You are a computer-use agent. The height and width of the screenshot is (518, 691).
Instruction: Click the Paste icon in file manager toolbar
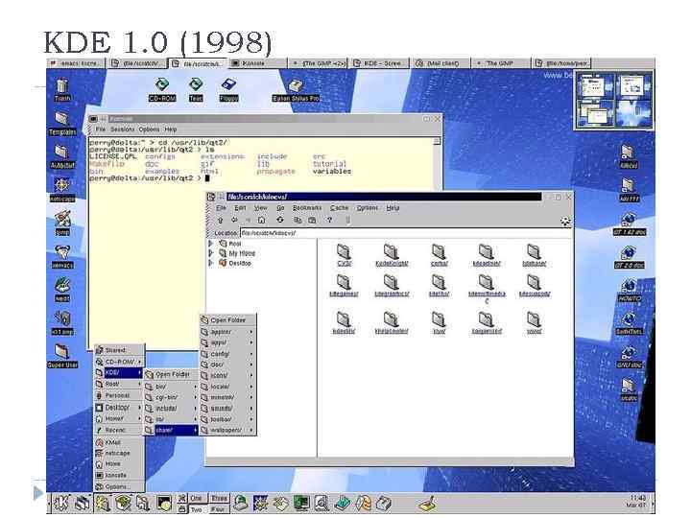click(312, 220)
